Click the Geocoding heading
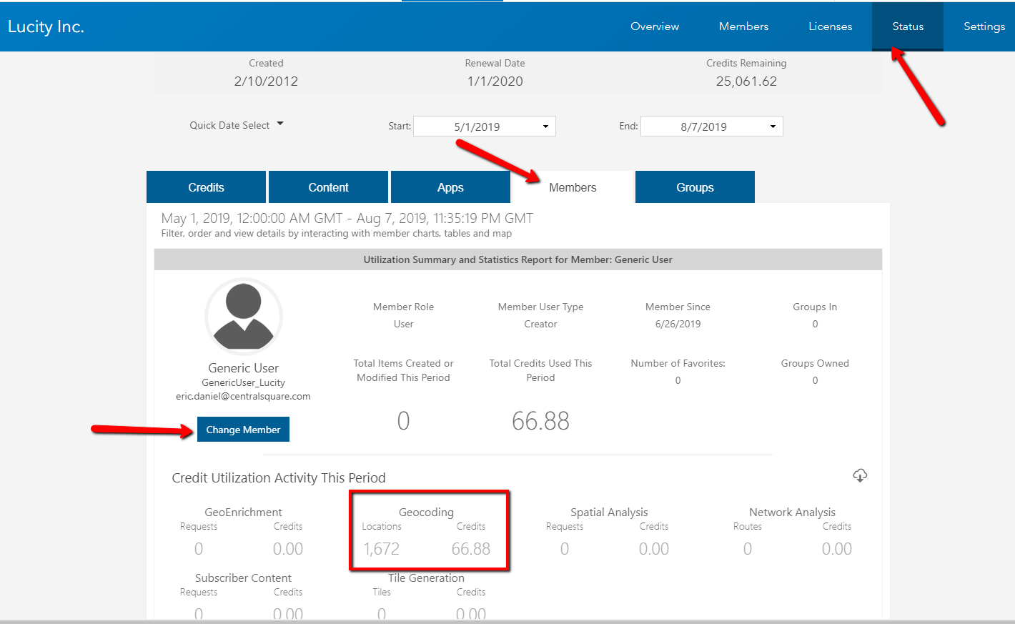 coord(426,512)
